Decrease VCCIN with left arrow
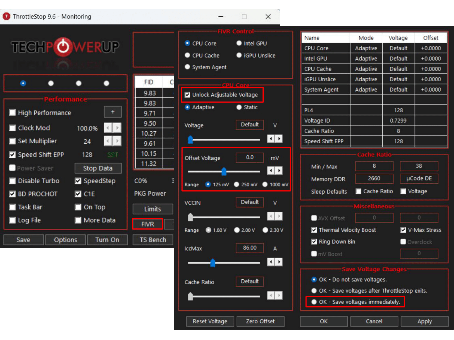 point(271,216)
